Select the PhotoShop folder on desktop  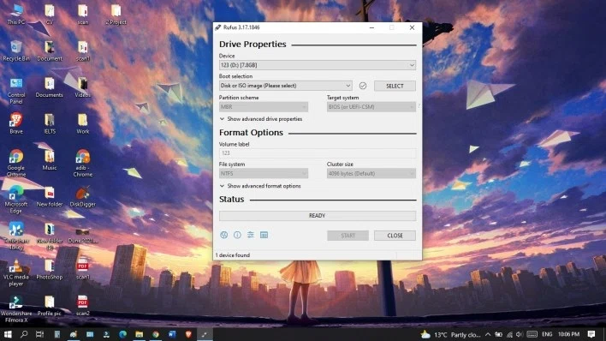point(49,269)
